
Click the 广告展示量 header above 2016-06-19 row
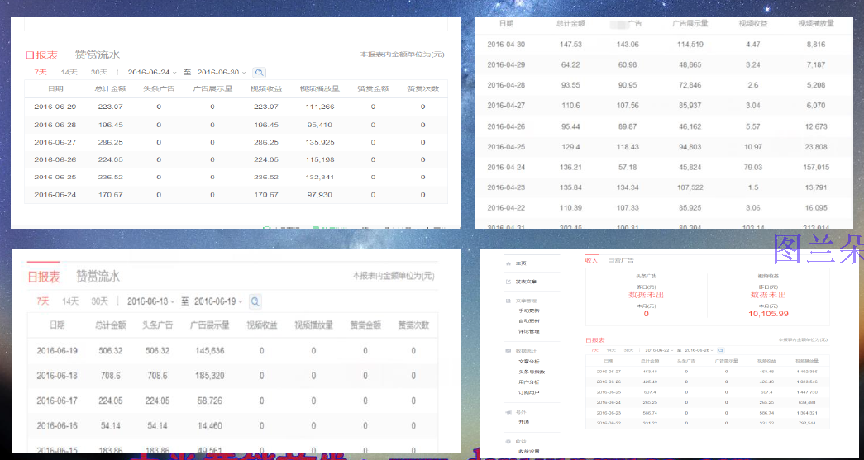pyautogui.click(x=209, y=325)
